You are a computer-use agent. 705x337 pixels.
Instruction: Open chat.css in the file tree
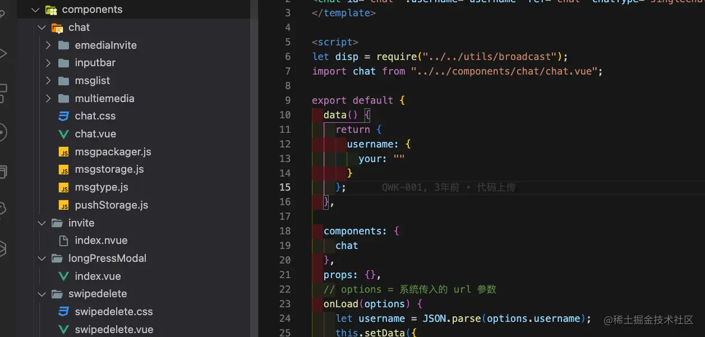pos(95,116)
